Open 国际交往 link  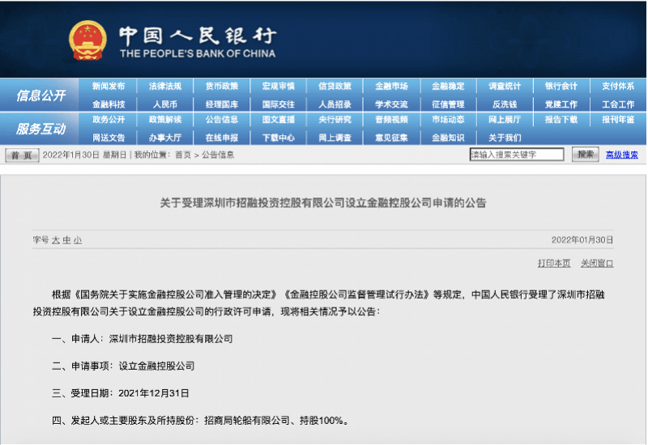[278, 104]
